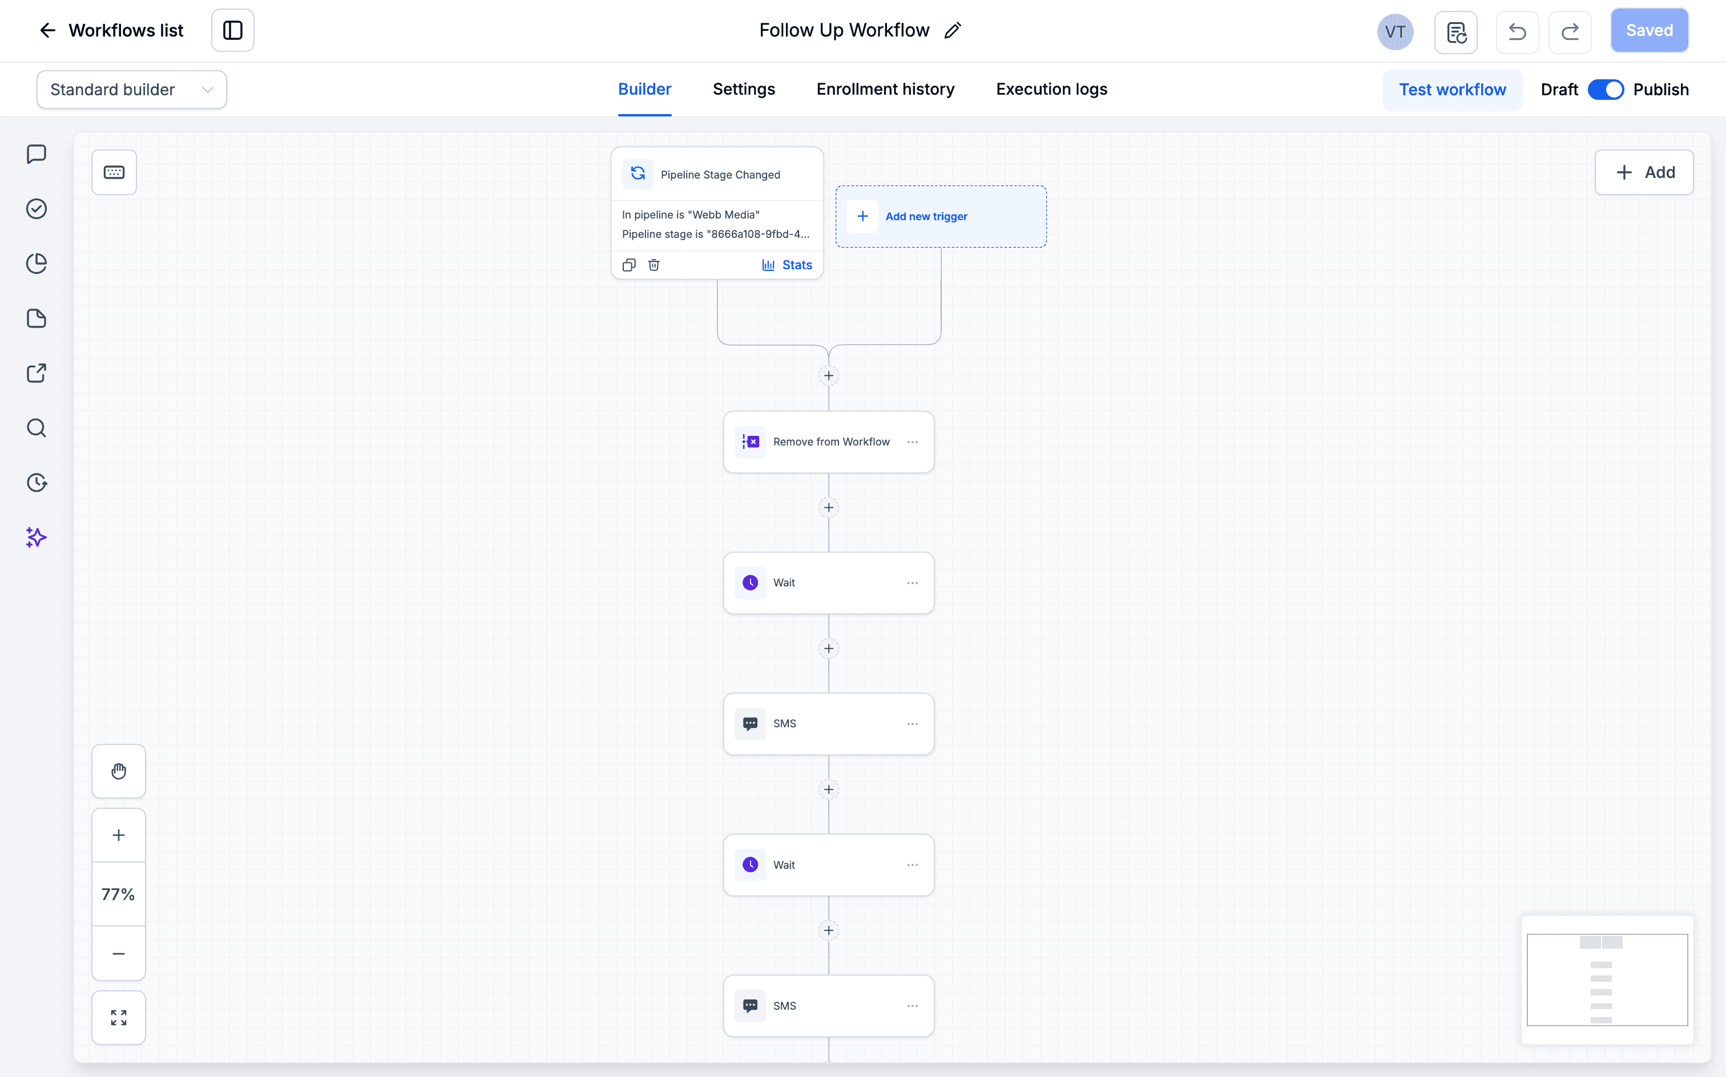The height and width of the screenshot is (1077, 1726).
Task: View Stats for the trigger
Action: click(x=787, y=265)
